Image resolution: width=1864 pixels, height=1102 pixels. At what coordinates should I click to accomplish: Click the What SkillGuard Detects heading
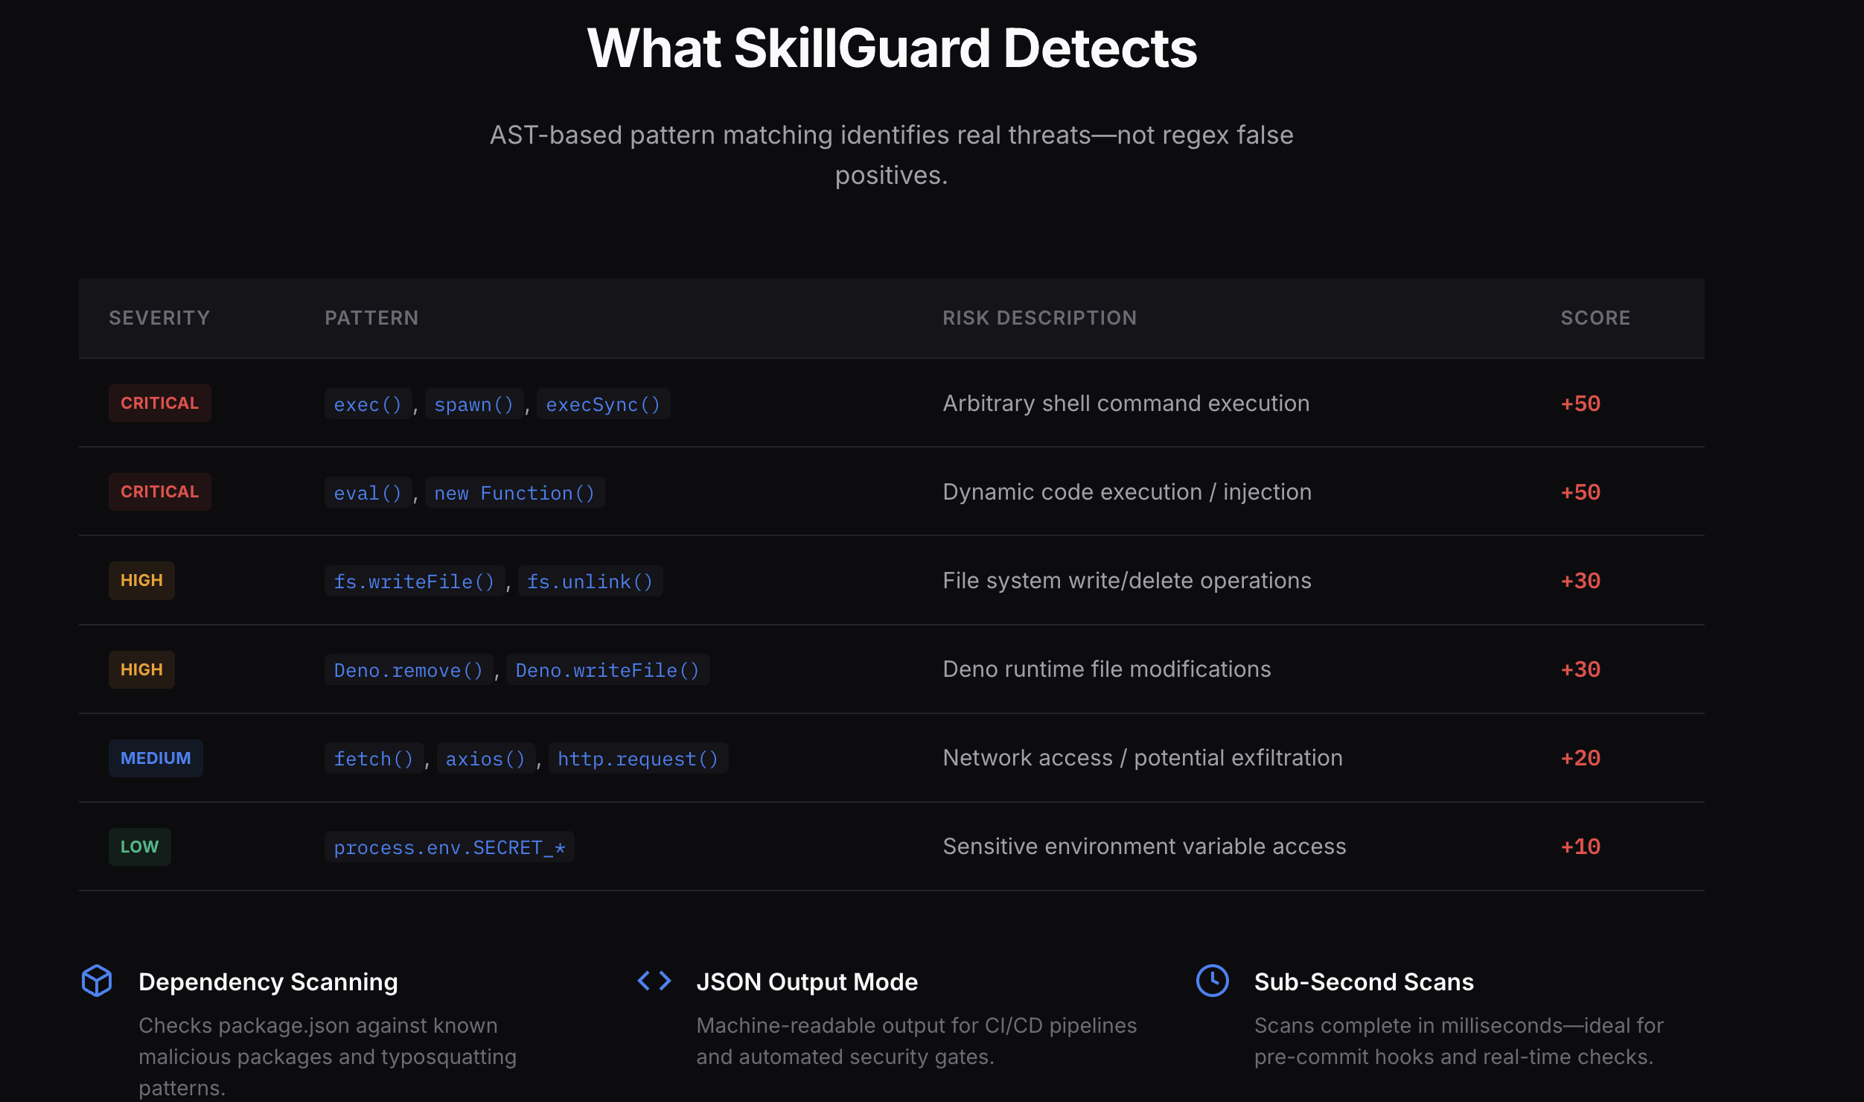click(891, 48)
